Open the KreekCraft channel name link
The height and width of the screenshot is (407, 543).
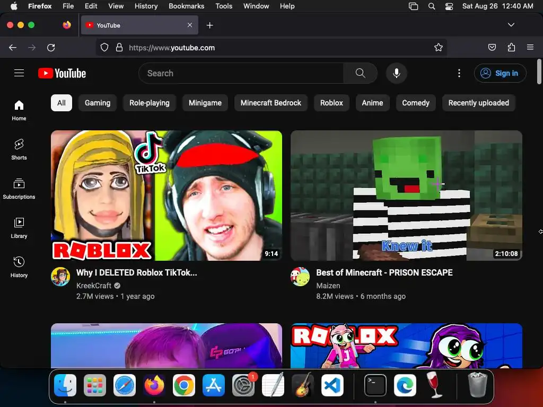coord(94,286)
